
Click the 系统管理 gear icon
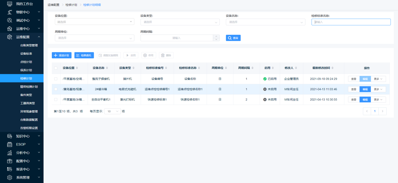(x=9, y=177)
